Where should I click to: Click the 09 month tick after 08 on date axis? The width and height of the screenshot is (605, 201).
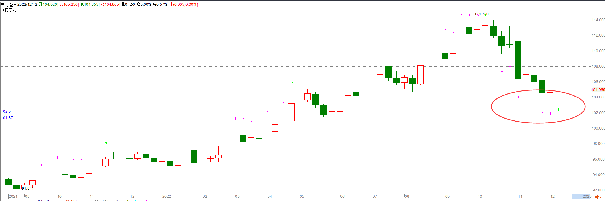point(447,196)
